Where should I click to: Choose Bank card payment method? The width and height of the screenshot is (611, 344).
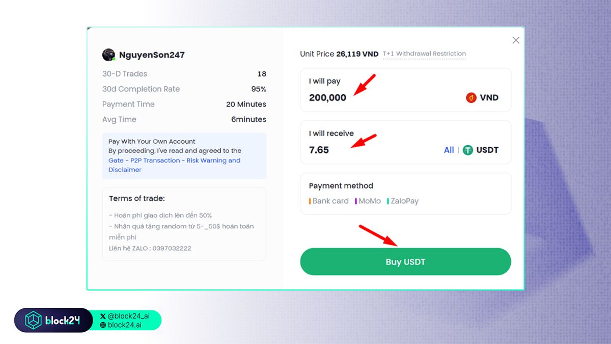(329, 201)
